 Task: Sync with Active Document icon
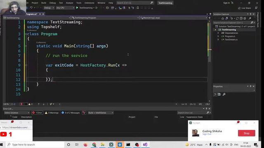(x=237, y=18)
